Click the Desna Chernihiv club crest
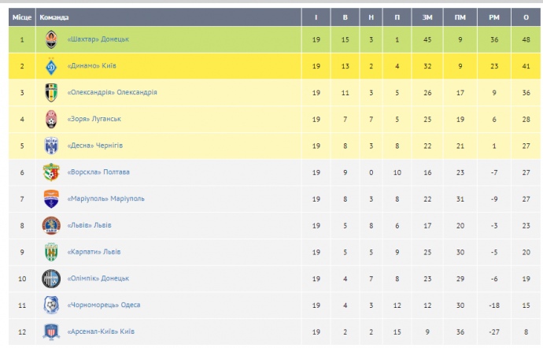Screen dimensions: 543x348 tap(51, 146)
